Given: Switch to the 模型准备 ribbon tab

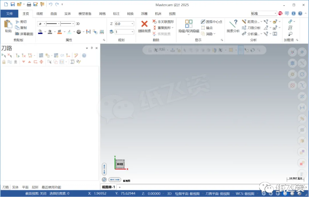Looking at the screenshot, I should (85, 14).
